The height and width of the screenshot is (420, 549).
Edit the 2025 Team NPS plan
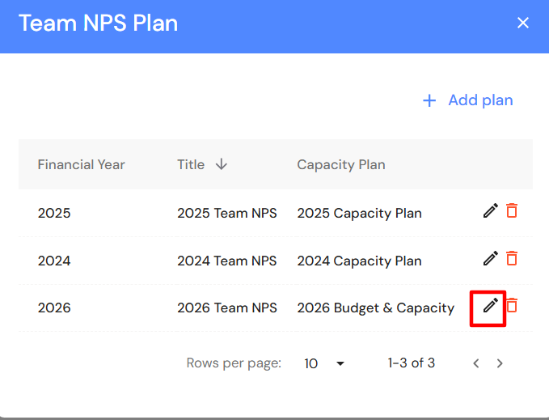[x=490, y=211]
